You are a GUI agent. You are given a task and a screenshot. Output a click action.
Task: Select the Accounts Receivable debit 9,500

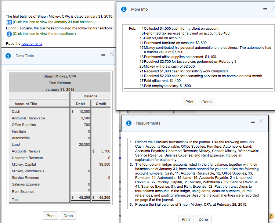[x=86, y=118]
